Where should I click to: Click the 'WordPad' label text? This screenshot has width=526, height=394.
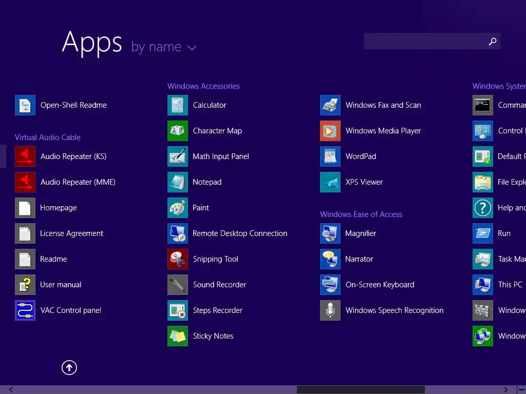pyautogui.click(x=361, y=156)
